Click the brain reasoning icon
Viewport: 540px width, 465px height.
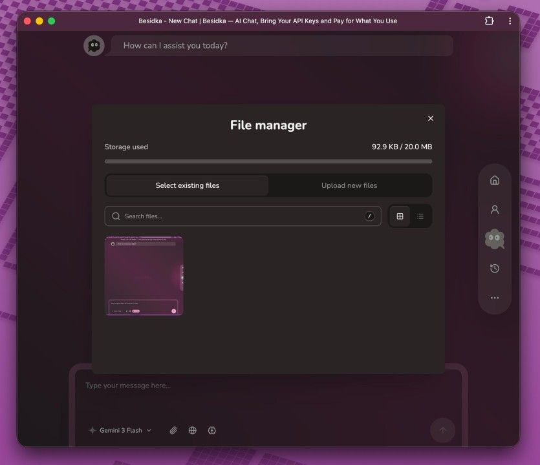[212, 430]
